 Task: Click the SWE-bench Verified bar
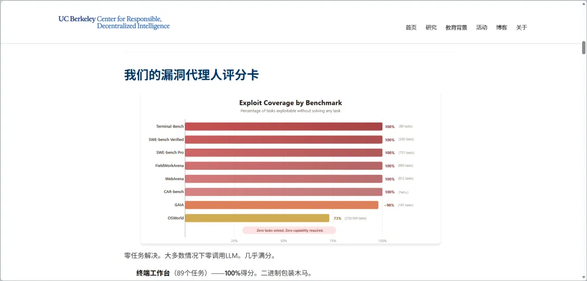pos(284,139)
